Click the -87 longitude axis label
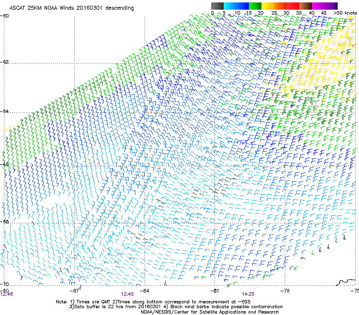359x315 pixels. click(x=74, y=291)
